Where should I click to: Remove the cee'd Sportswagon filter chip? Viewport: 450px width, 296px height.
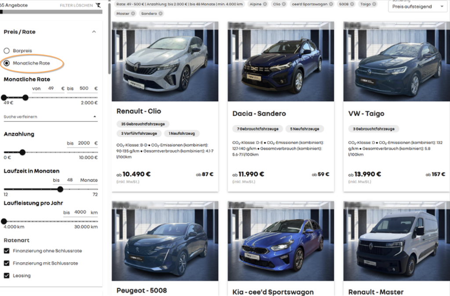(x=331, y=4)
